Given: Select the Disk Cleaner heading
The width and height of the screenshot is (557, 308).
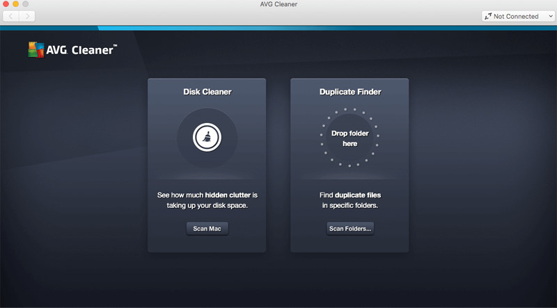Looking at the screenshot, I should click(207, 91).
